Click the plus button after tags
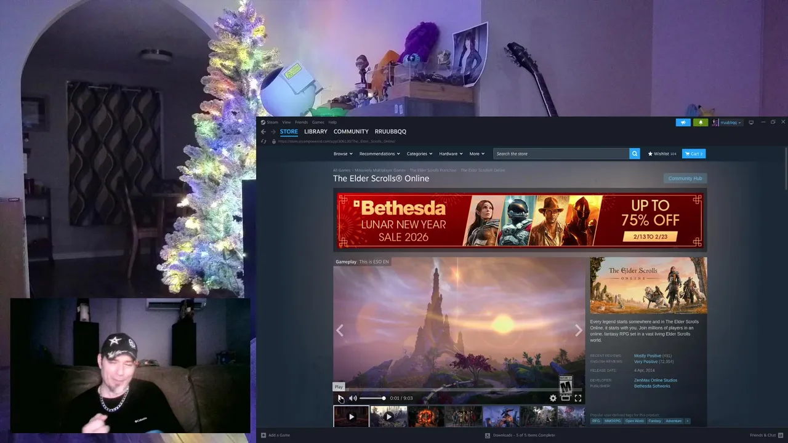 click(x=687, y=421)
